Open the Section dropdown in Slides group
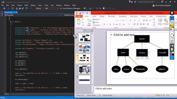The height and width of the screenshot is (99, 177). [97, 25]
